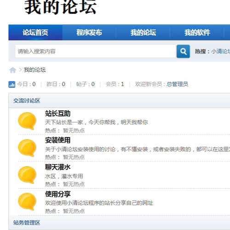Screen dimensions: 230x230
Task: Click the 今日 : 0 statistic
Action: pyautogui.click(x=26, y=84)
